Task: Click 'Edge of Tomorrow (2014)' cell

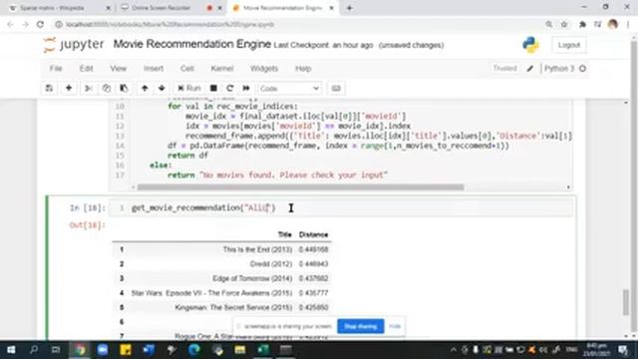Action: coord(252,278)
